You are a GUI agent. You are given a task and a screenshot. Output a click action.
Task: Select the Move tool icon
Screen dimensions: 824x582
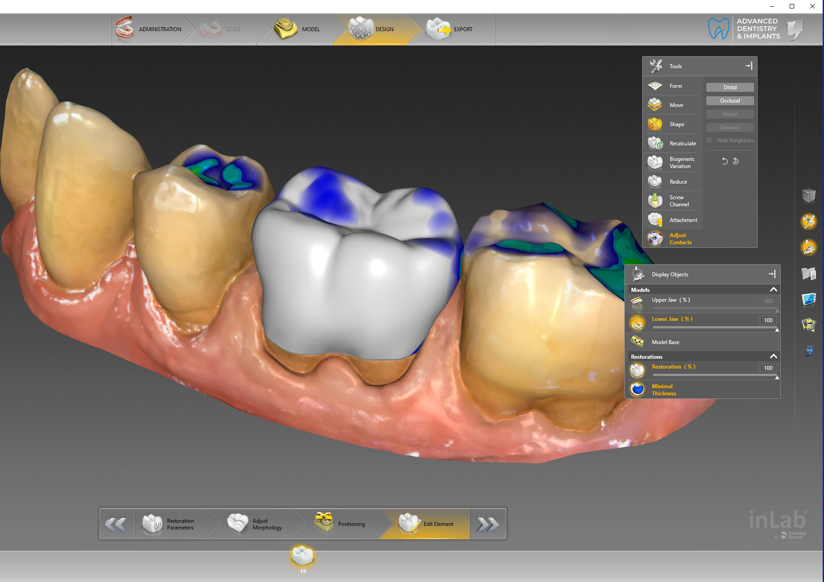point(655,105)
